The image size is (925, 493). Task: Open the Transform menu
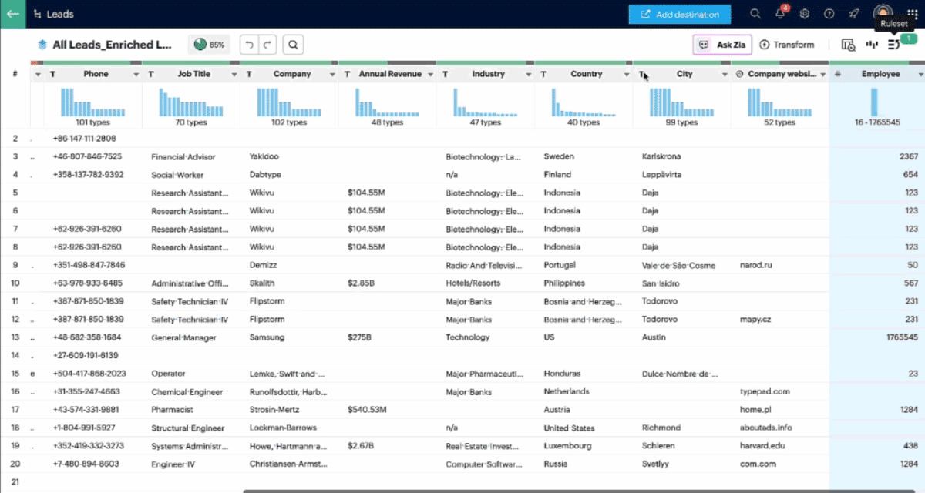point(787,45)
